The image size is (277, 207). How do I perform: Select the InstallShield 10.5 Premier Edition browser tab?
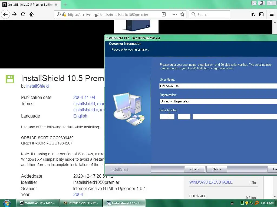tap(30, 5)
